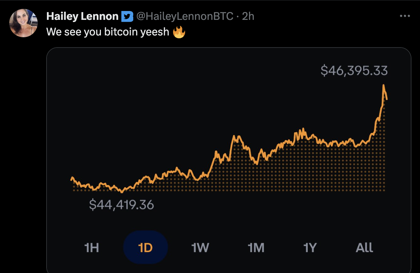Show the All time range
The image size is (420, 273).
[365, 247]
